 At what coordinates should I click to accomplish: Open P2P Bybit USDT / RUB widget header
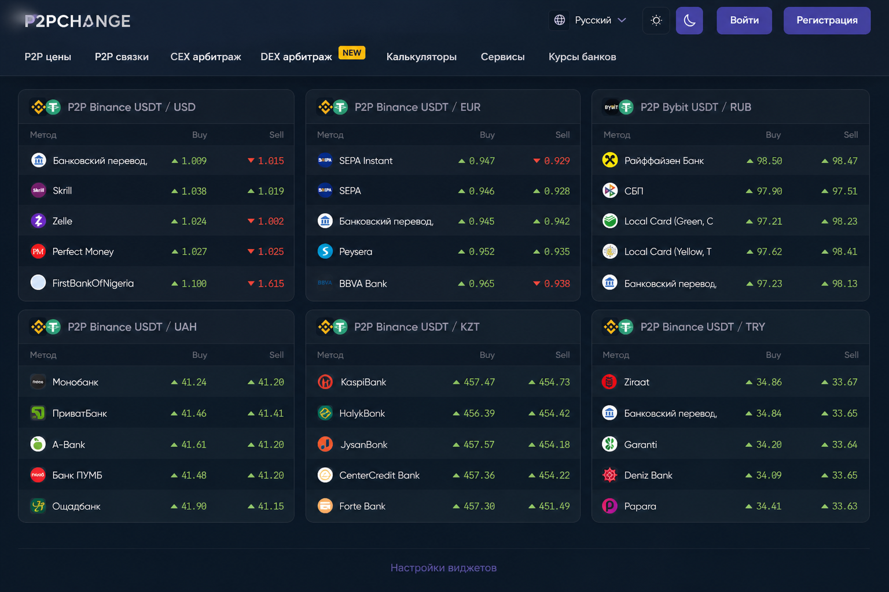[x=696, y=107]
